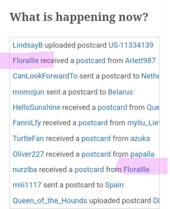Visit papalla user profile
The height and width of the screenshot is (209, 170).
[x=142, y=154]
